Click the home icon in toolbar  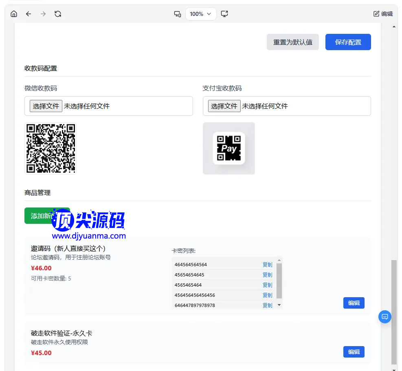[14, 14]
